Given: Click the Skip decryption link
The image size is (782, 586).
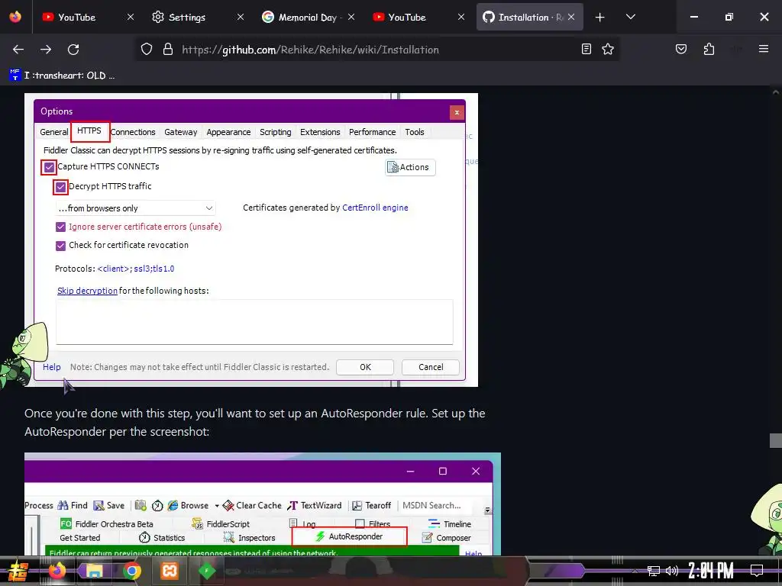Looking at the screenshot, I should pyautogui.click(x=87, y=291).
